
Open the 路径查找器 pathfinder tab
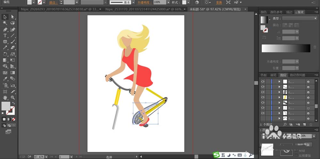[x=298, y=75]
